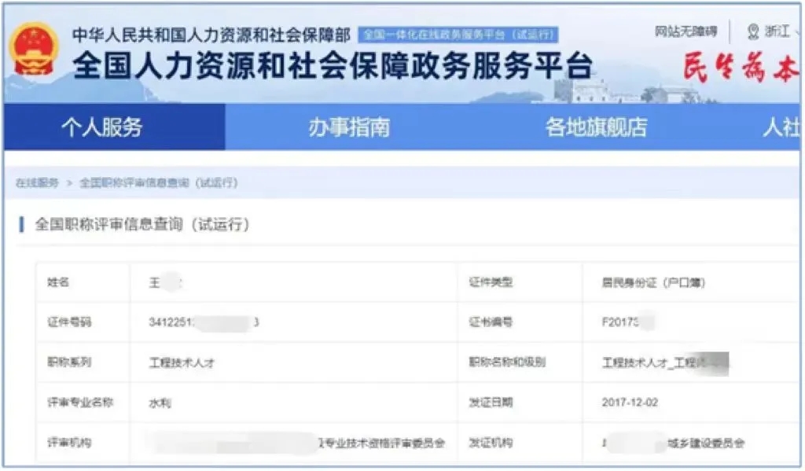Image resolution: width=805 pixels, height=471 pixels.
Task: Click the national emblem logo
Action: [x=34, y=50]
